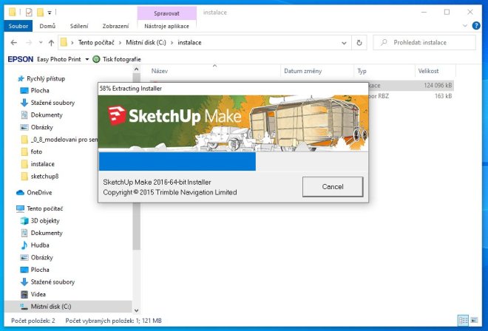Screen dimensions: 488x331
Task: Open the Zobrazení ribbon tab
Action: click(x=115, y=26)
